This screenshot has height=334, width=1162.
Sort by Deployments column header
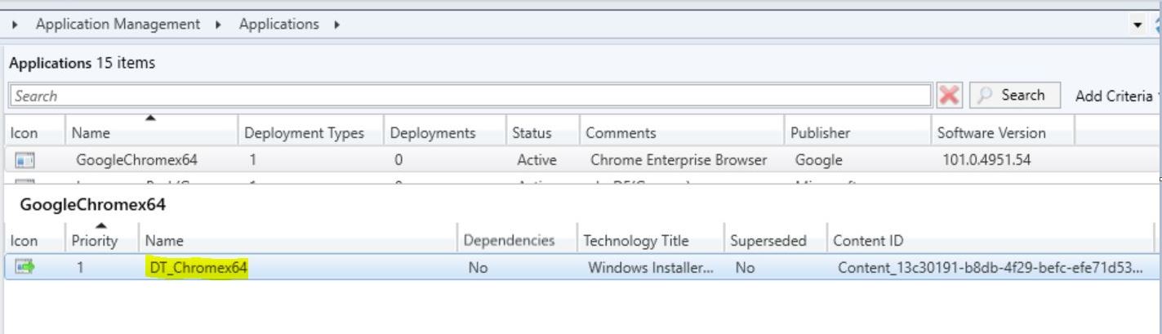(445, 133)
